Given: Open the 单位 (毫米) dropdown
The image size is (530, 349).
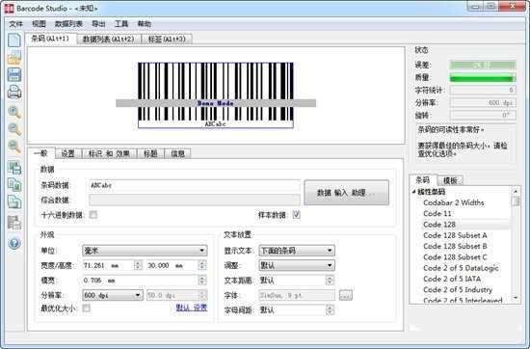Looking at the screenshot, I should point(145,251).
